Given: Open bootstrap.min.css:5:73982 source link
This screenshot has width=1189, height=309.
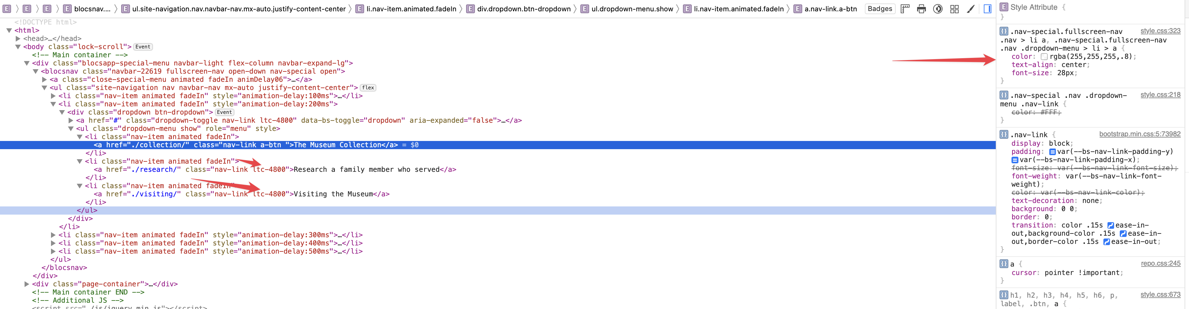Looking at the screenshot, I should click(1139, 134).
